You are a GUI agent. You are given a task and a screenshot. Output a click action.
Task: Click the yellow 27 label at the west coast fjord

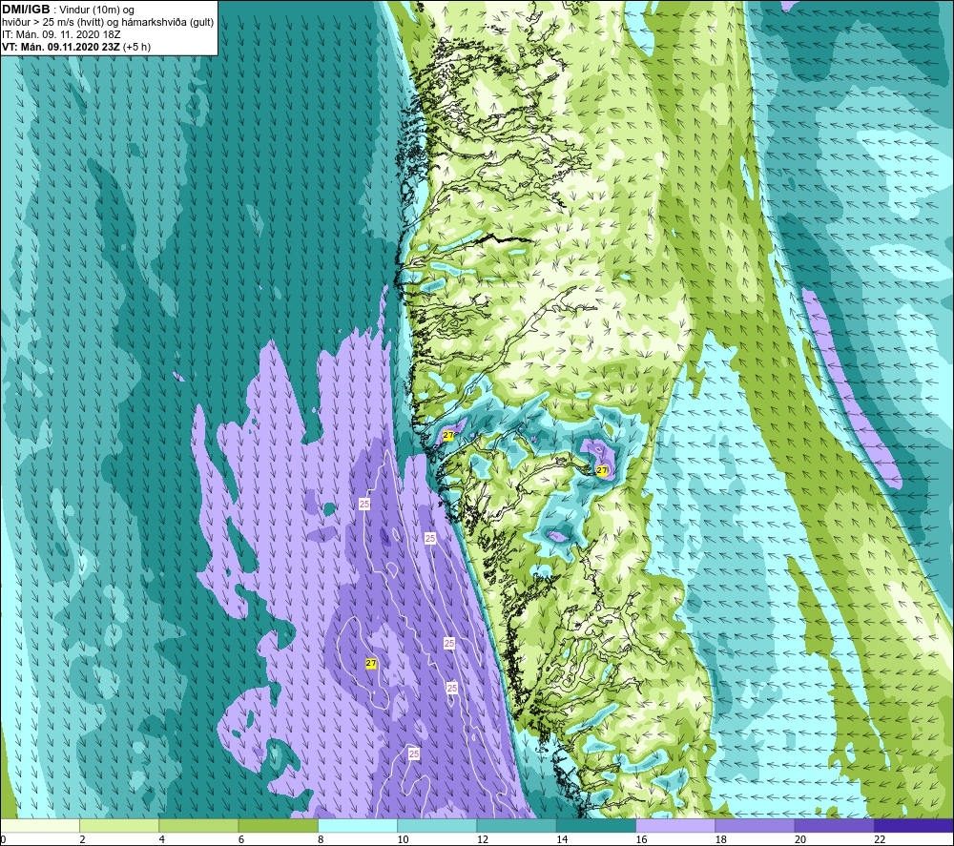pyautogui.click(x=448, y=436)
